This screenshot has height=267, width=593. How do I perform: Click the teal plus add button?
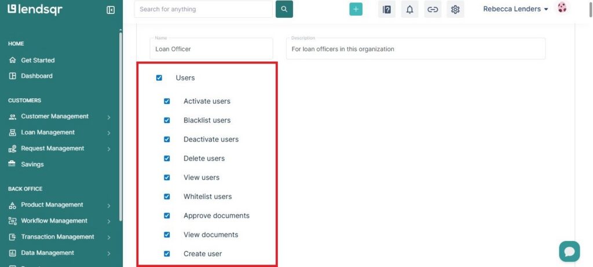coord(356,9)
